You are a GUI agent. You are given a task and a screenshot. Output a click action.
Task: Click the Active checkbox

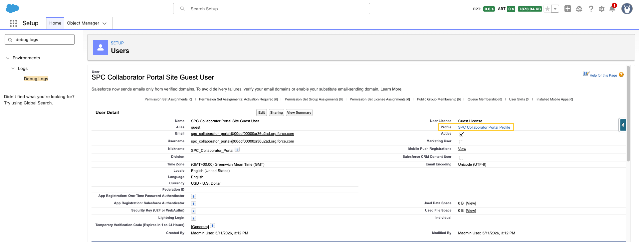(462, 134)
